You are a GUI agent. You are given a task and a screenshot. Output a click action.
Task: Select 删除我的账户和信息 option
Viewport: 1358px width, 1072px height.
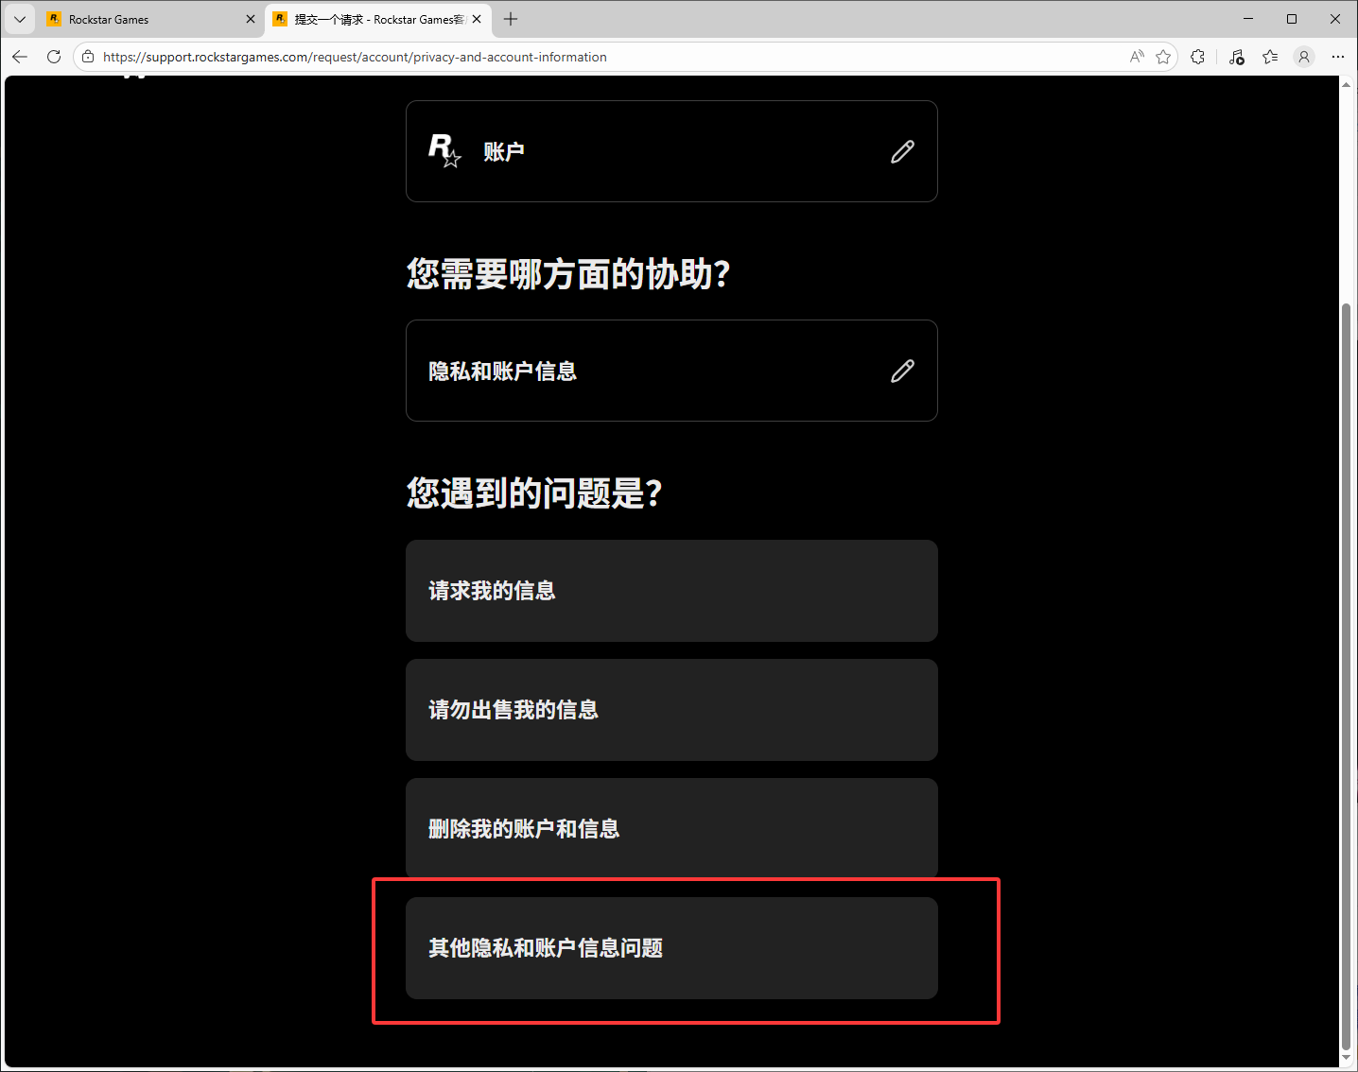click(671, 829)
